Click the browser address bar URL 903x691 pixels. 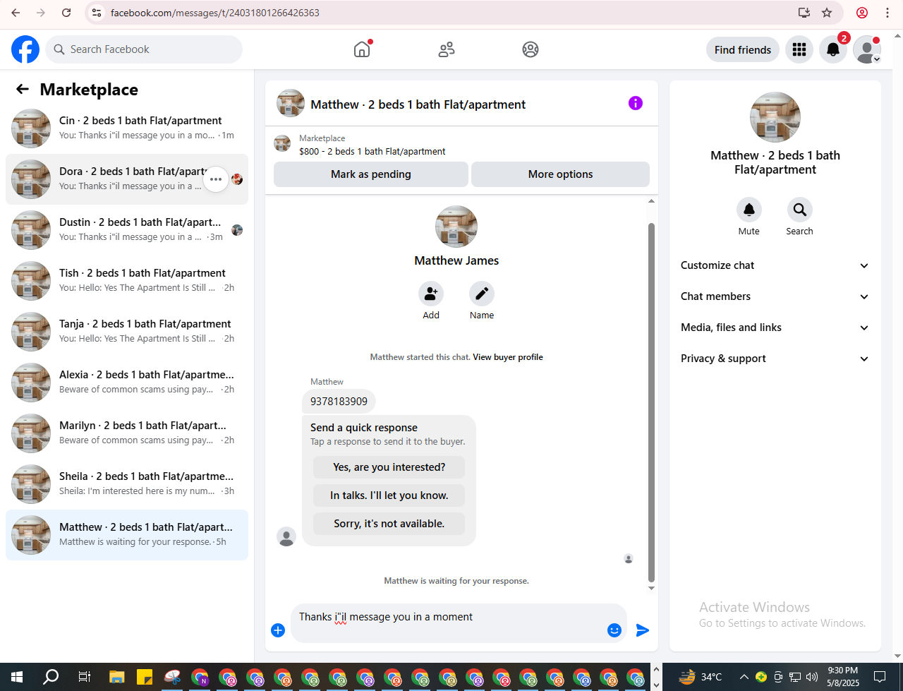215,13
